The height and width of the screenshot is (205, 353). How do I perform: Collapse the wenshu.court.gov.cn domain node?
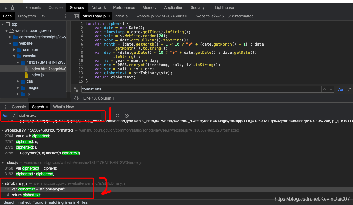pos(7,31)
